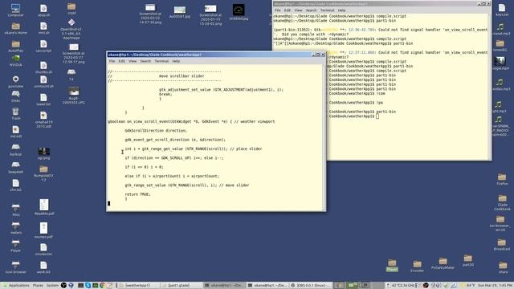Open the Disks desktop icon
Viewport: 514px width, 289px height.
(15, 96)
